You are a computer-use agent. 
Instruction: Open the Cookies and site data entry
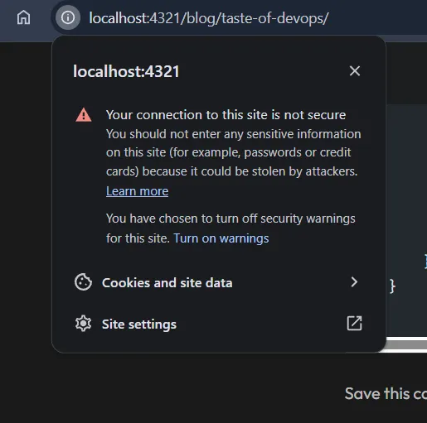(x=218, y=282)
